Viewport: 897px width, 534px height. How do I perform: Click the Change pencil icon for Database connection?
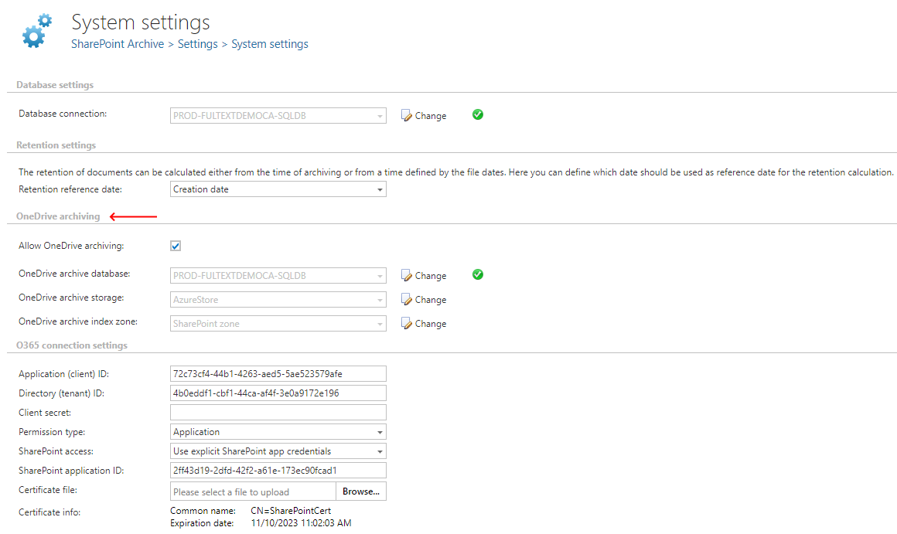[x=405, y=115]
